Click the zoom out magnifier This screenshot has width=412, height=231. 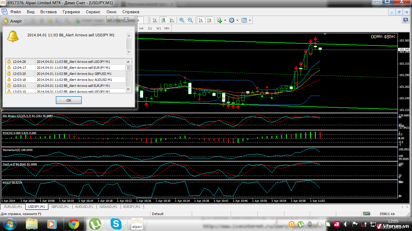click(x=190, y=20)
